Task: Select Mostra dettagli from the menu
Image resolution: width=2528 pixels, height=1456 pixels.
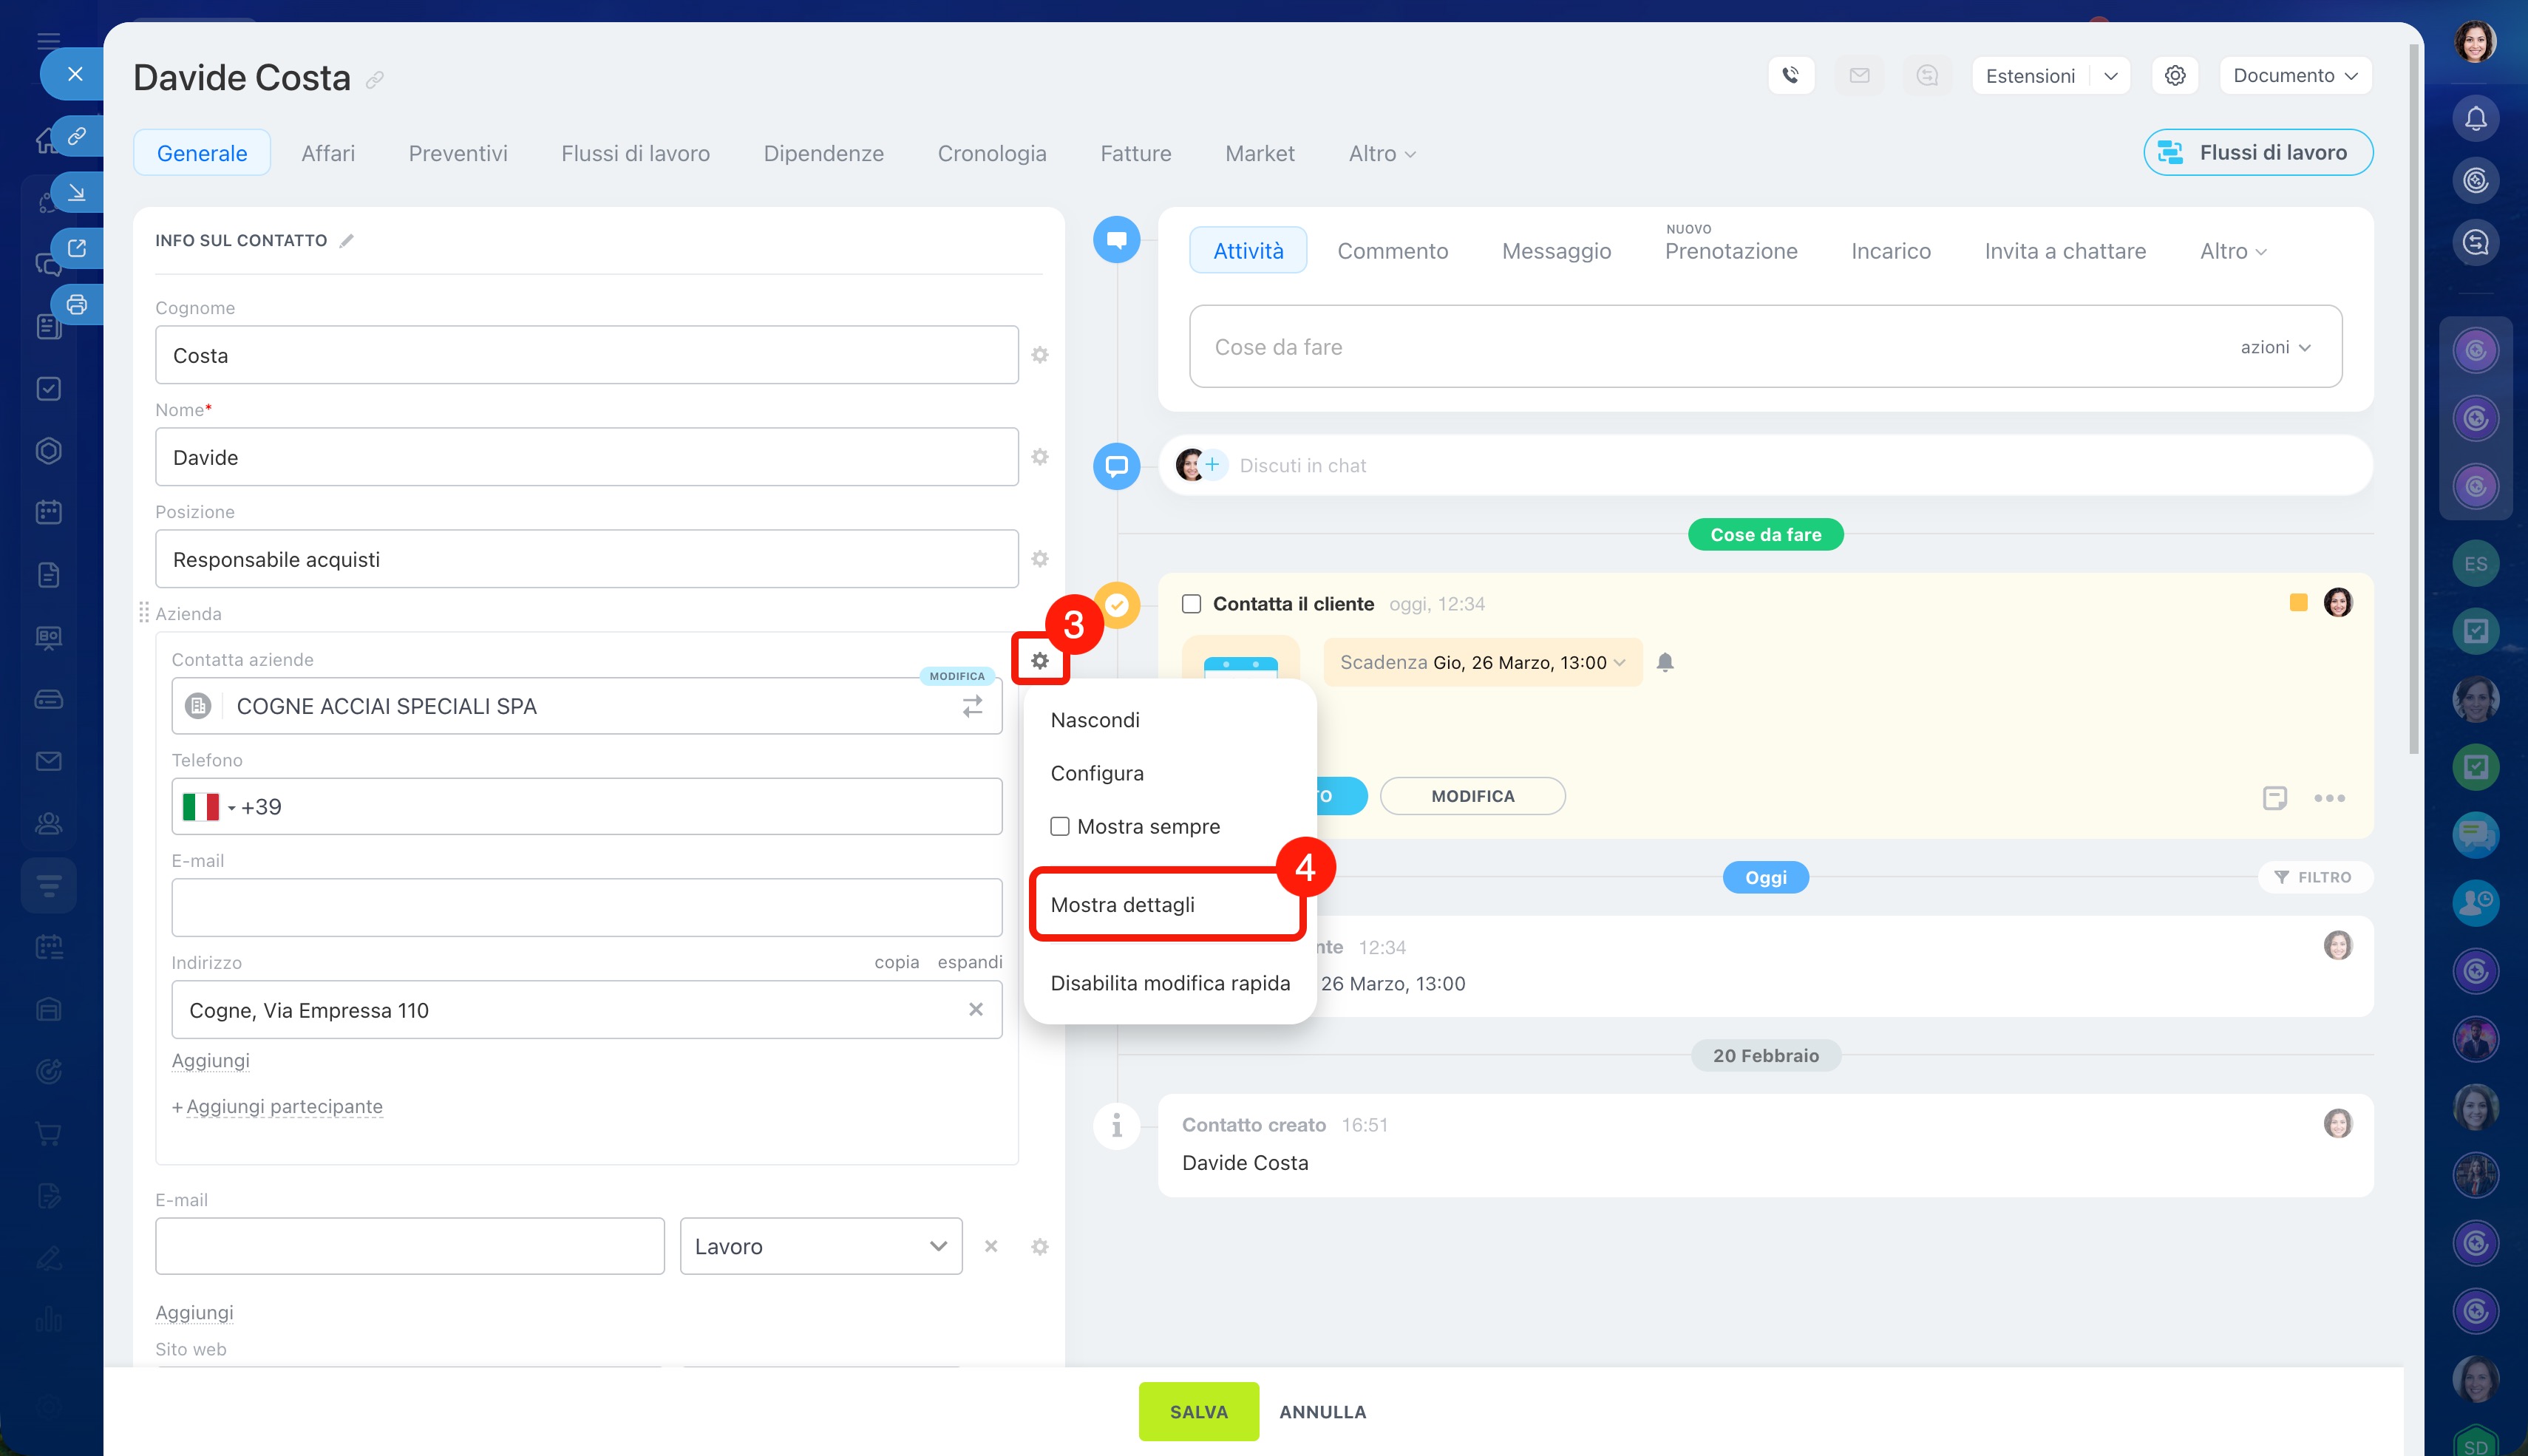Action: click(x=1122, y=905)
